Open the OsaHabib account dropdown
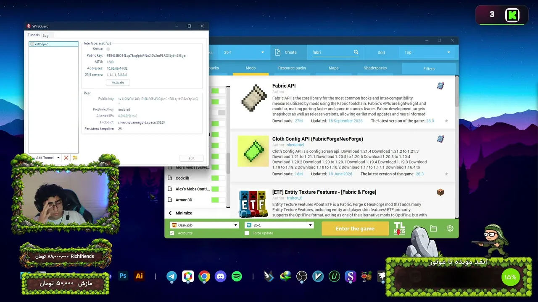This screenshot has width=538, height=302. pos(205,225)
